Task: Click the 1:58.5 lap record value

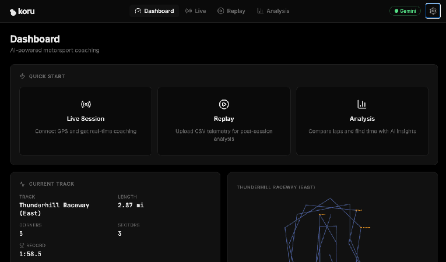Action: coord(30,254)
